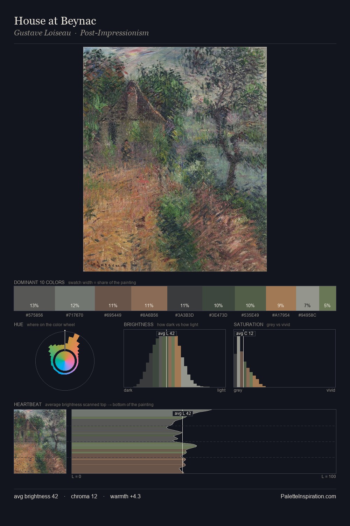Choose the 5% sage green swatch
Screen dimensions: 350x526
(328, 298)
